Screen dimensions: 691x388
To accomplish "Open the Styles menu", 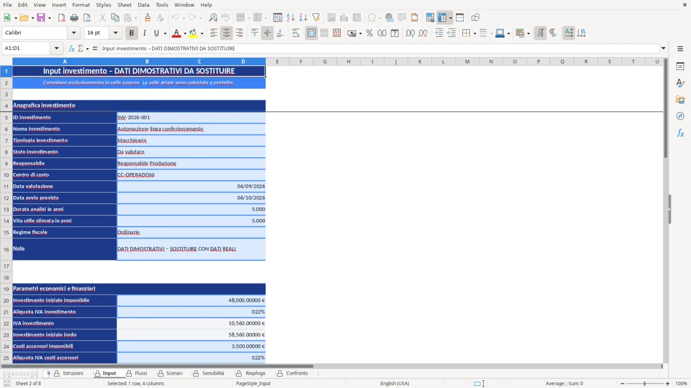I will pyautogui.click(x=104, y=5).
